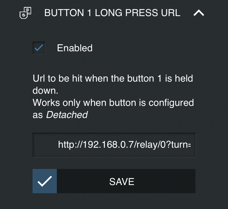Click the empty left padding of URL field
This screenshot has height=209, width=228.
coord(45,145)
